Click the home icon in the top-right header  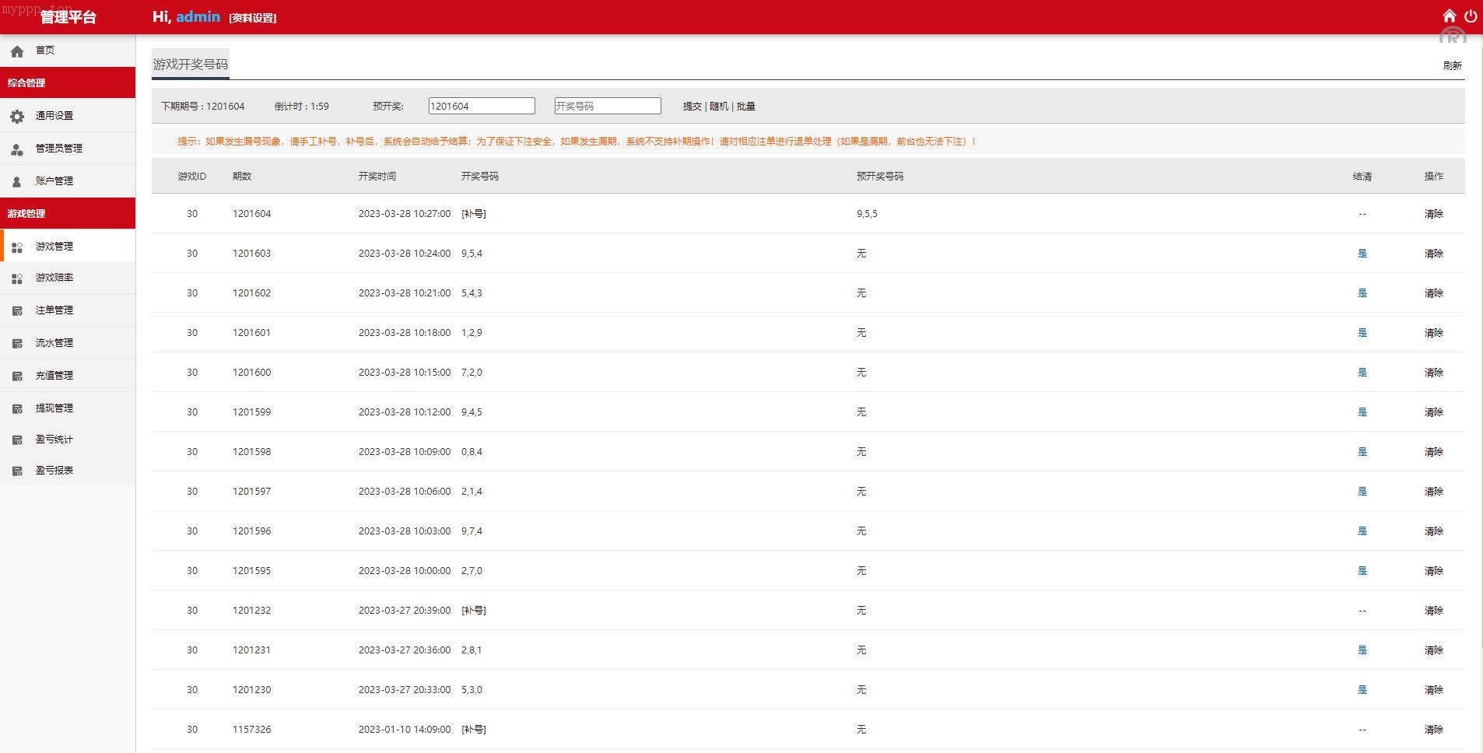[1449, 16]
